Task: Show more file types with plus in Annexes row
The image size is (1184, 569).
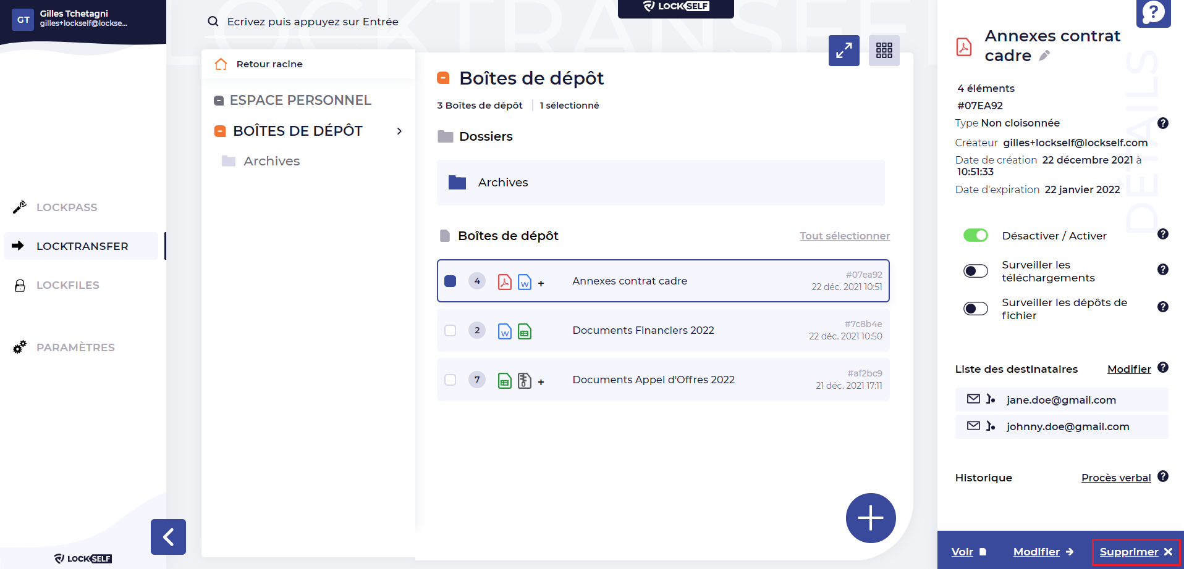Action: coord(541,283)
